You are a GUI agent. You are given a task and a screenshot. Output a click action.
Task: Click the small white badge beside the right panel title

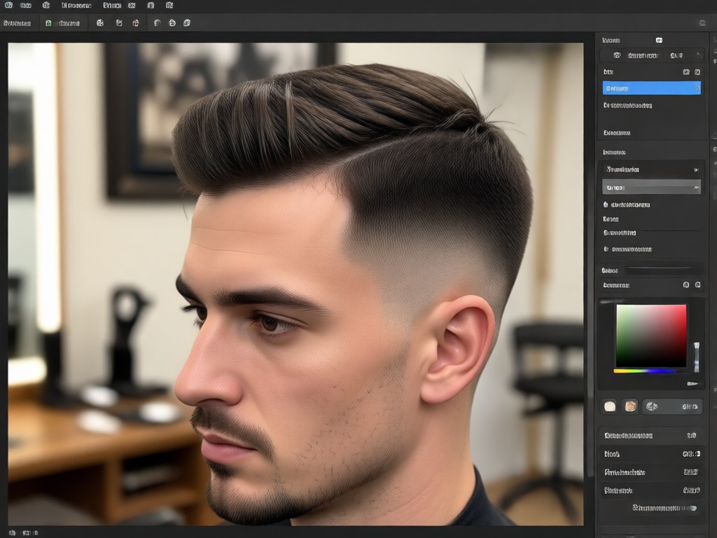pyautogui.click(x=659, y=40)
